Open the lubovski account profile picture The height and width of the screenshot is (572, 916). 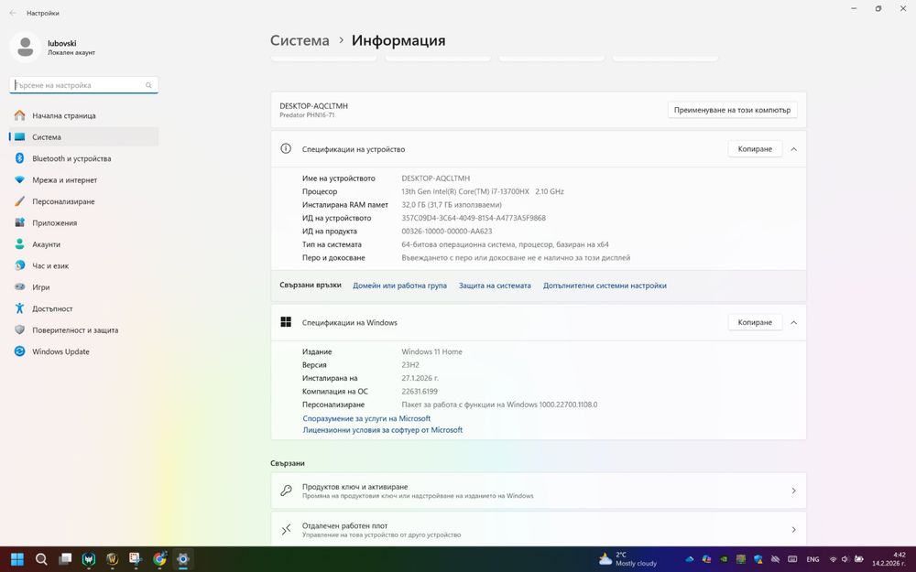point(25,48)
